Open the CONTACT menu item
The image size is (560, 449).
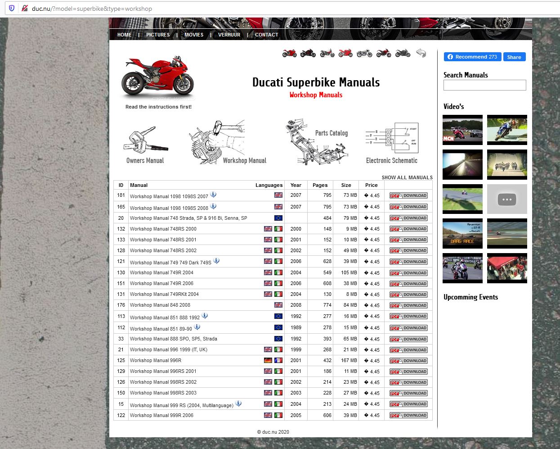click(x=267, y=35)
